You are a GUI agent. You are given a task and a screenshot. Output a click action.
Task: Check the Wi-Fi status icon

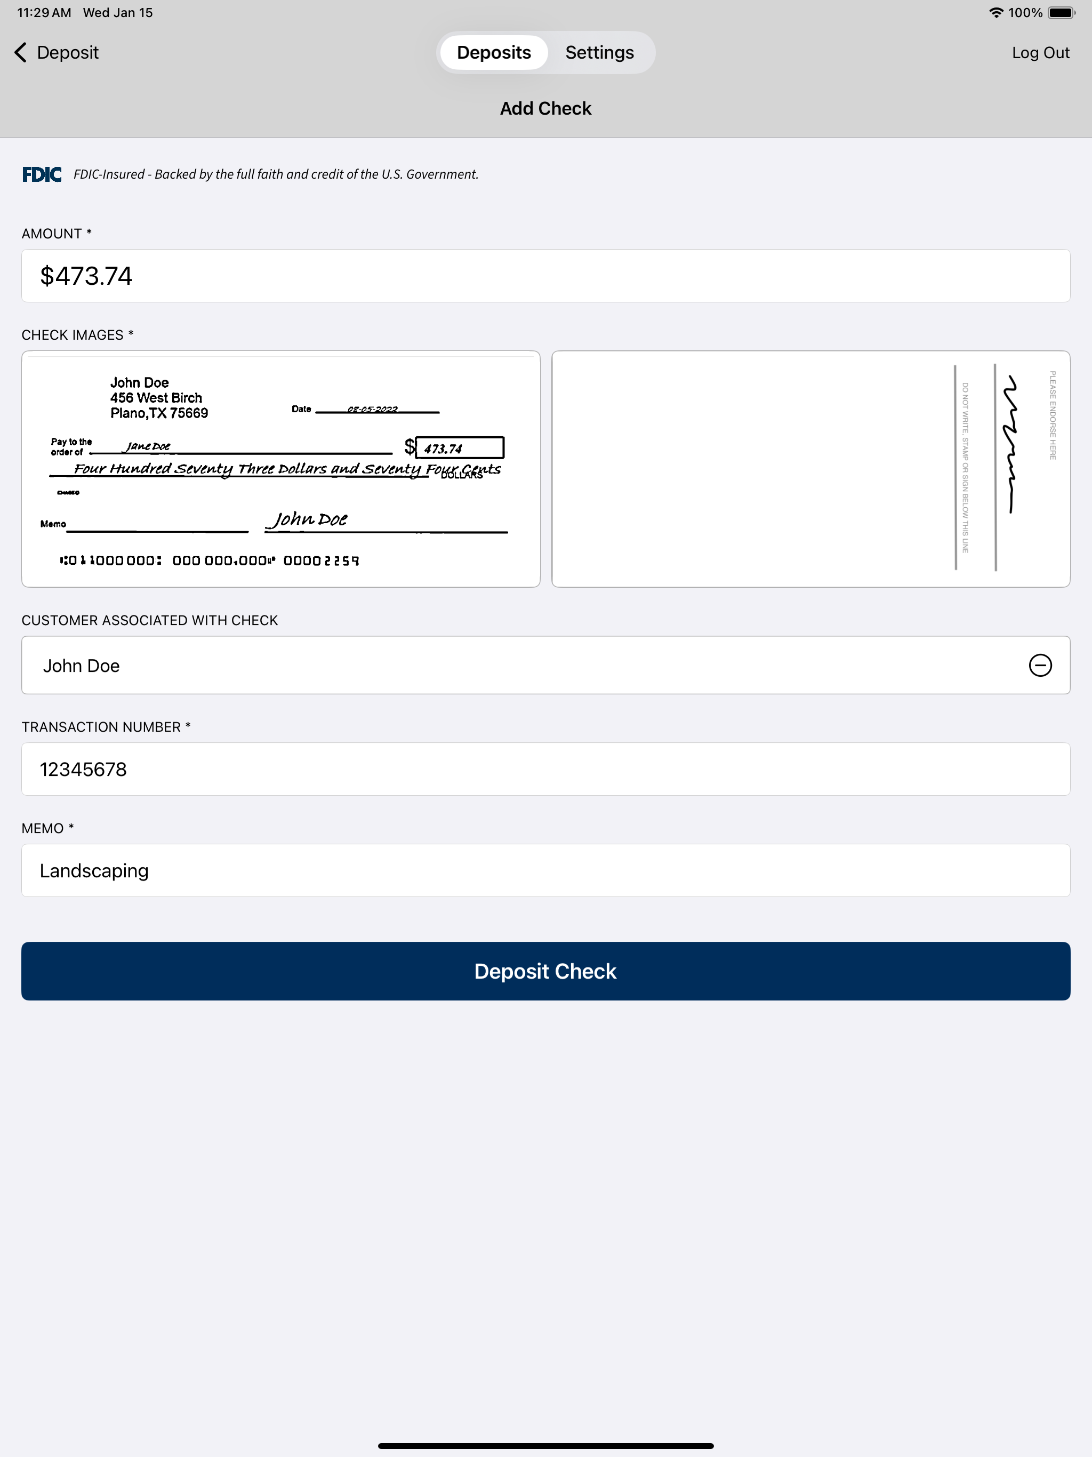point(996,12)
